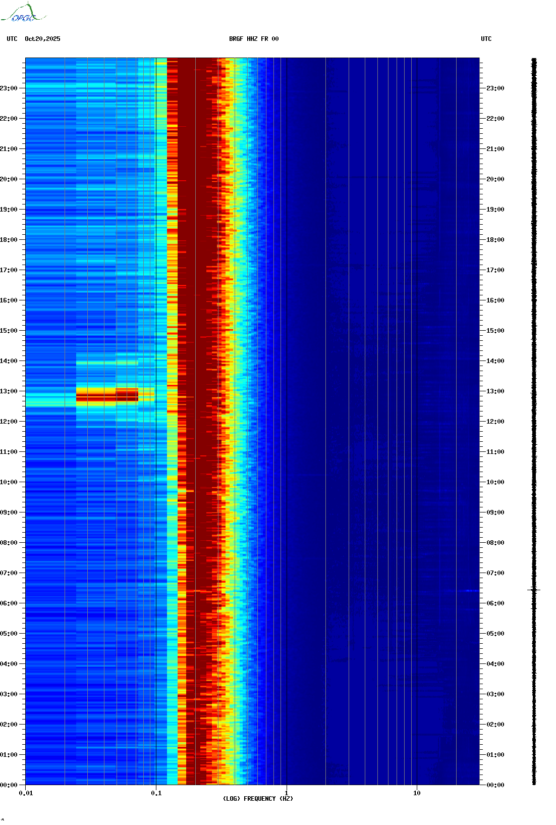556x825 pixels.
Task: Click the 17:00 label on the left time axis
Action: (x=9, y=270)
